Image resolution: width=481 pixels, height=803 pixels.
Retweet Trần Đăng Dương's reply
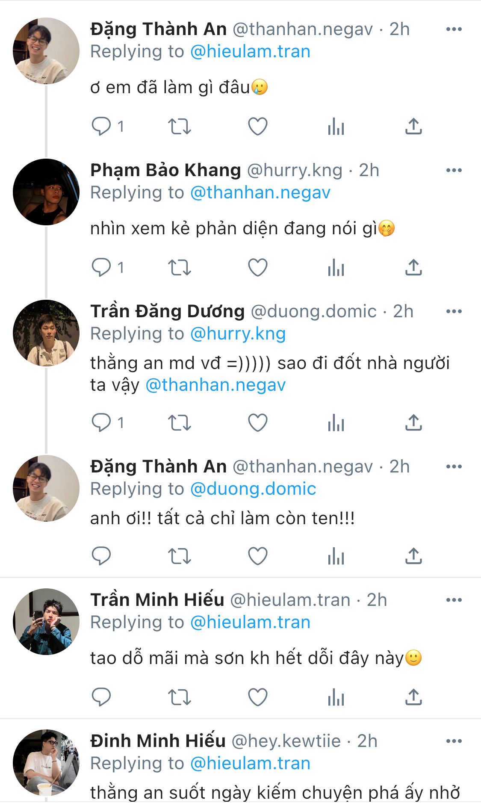click(179, 423)
